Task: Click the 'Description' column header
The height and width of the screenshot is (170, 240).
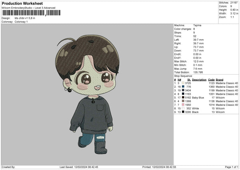Action: click(199, 80)
